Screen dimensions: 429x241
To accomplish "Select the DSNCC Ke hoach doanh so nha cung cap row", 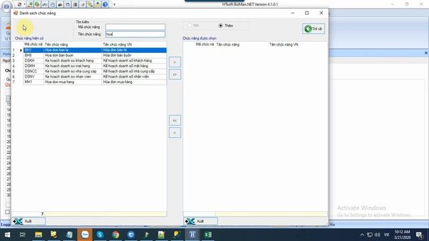I will (95, 72).
